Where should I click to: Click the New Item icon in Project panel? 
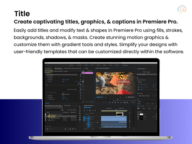(x=73, y=129)
